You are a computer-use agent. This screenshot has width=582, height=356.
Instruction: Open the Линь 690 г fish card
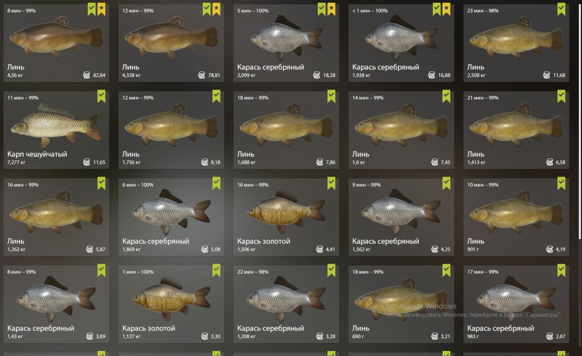[401, 304]
